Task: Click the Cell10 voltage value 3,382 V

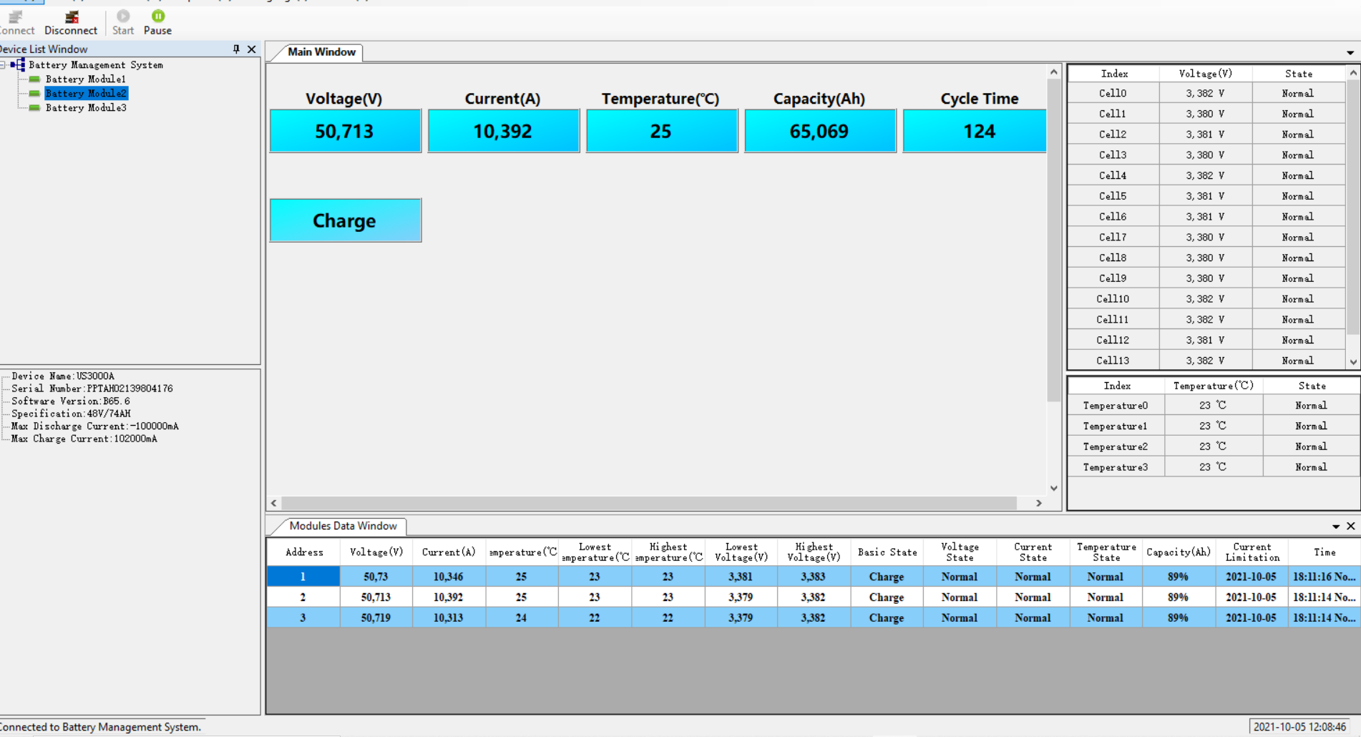Action: [x=1205, y=299]
